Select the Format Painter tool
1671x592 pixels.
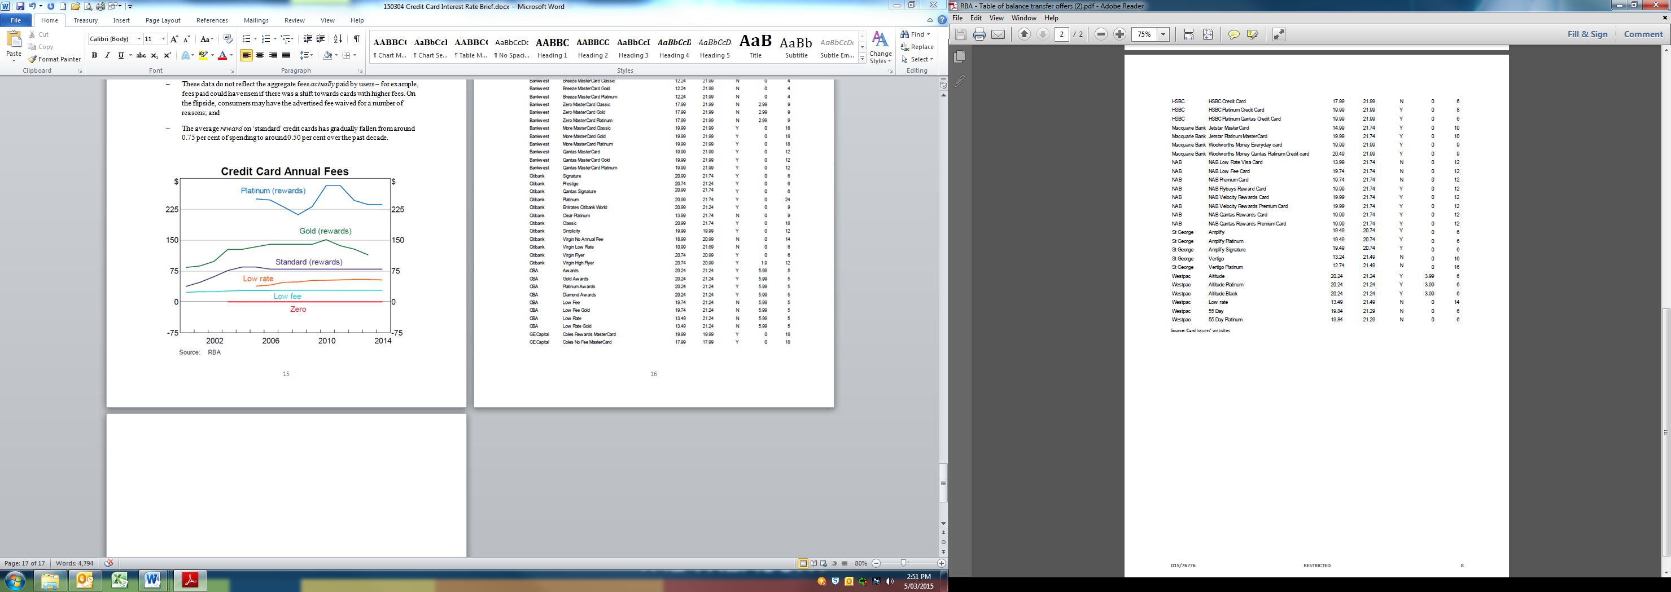pos(55,59)
